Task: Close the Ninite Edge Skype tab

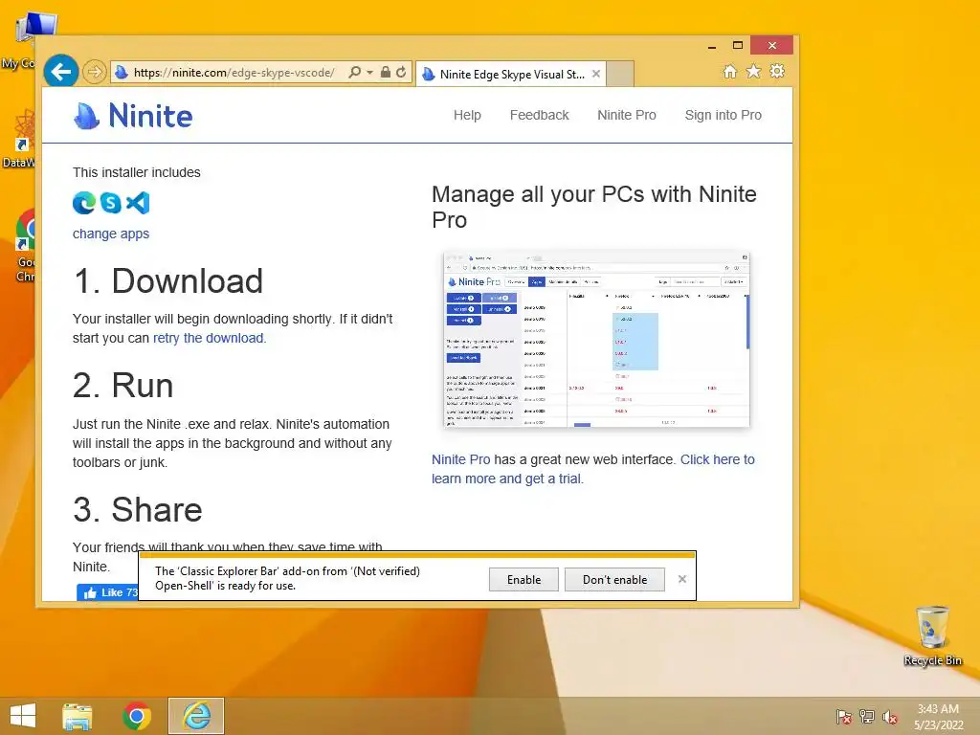Action: point(596,74)
